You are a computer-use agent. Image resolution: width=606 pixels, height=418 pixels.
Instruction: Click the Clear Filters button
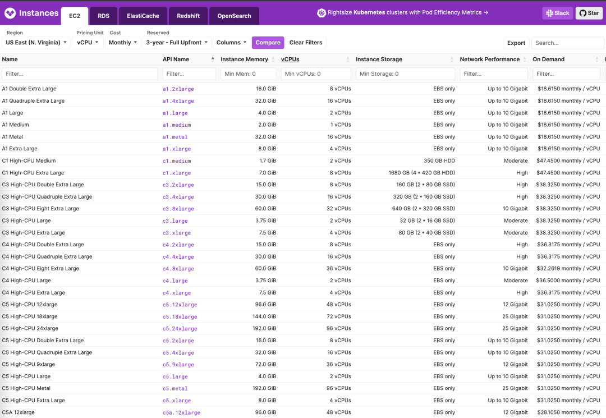pyautogui.click(x=306, y=43)
